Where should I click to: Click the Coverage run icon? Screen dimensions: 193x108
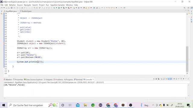pos(64,8)
